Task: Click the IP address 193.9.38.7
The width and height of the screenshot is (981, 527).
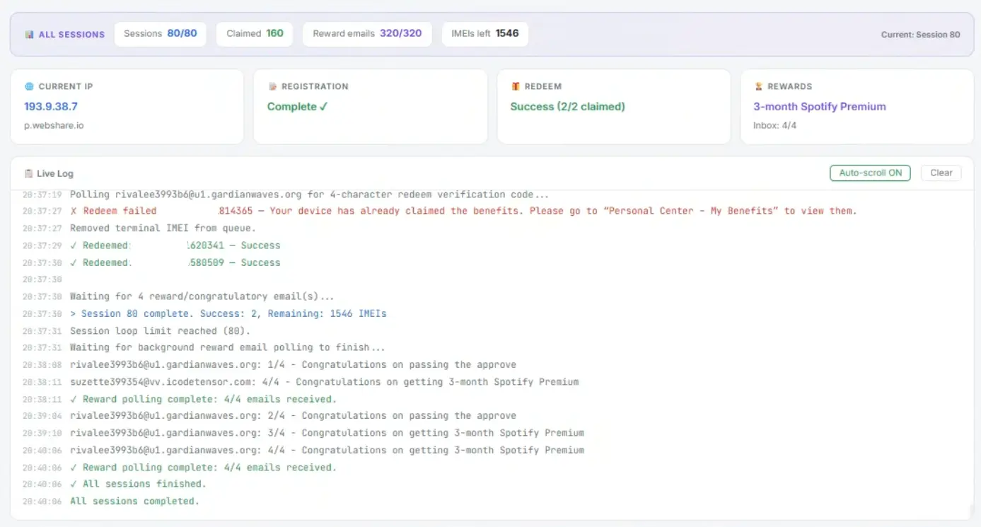Action: (51, 106)
